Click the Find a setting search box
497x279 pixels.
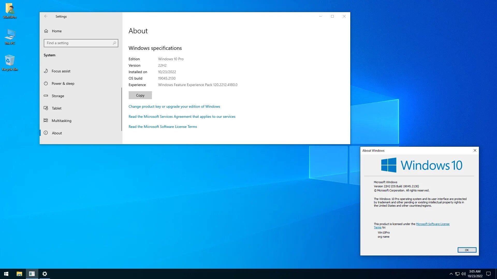pos(79,43)
